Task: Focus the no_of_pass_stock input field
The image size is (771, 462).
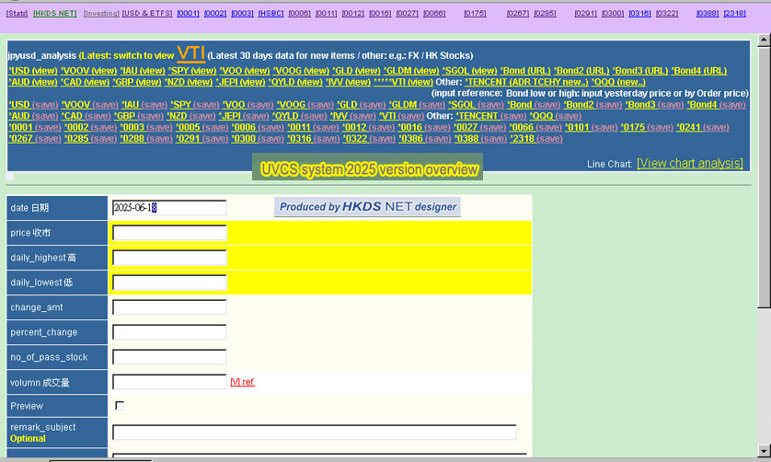Action: (x=169, y=357)
